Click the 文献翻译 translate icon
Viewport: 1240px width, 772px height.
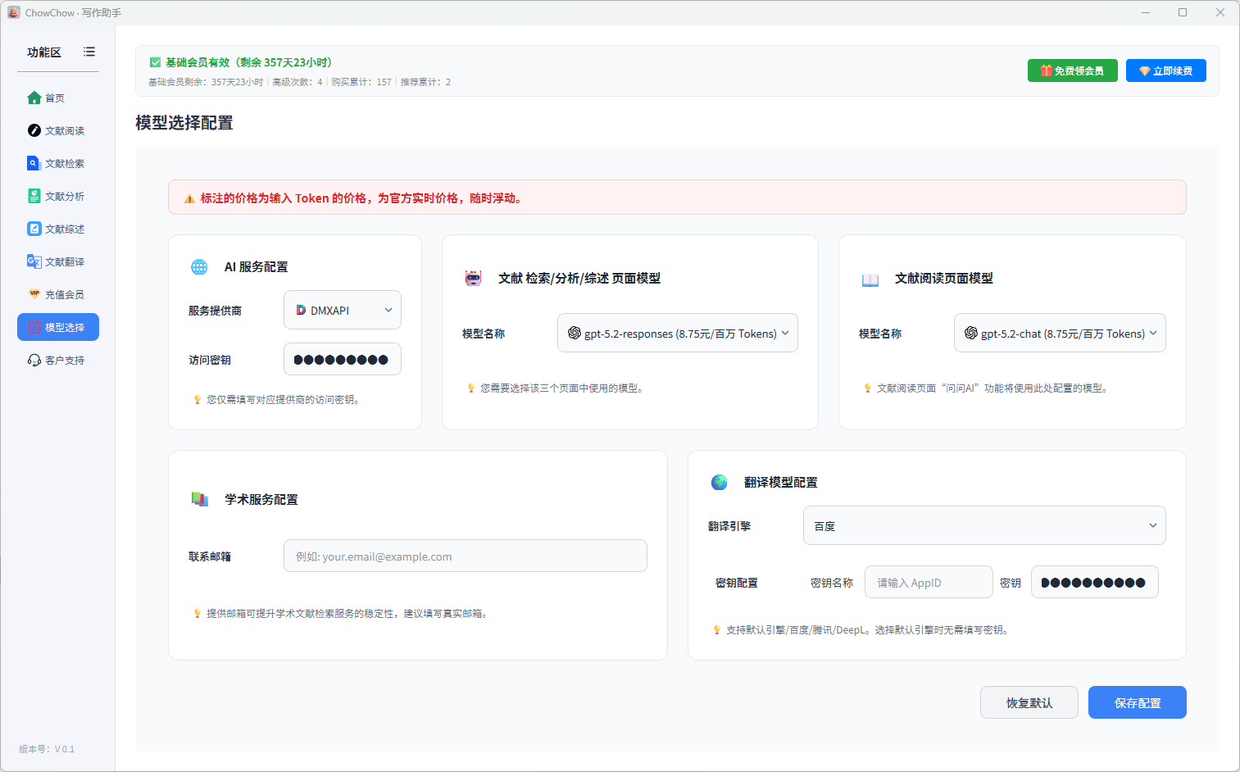34,262
